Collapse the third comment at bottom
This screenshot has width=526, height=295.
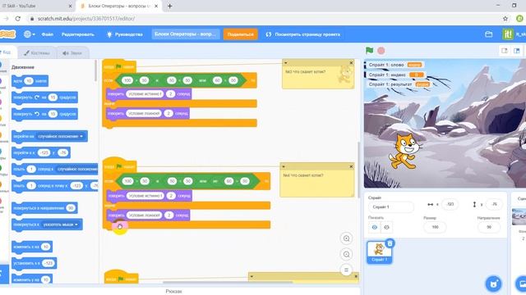click(x=252, y=276)
